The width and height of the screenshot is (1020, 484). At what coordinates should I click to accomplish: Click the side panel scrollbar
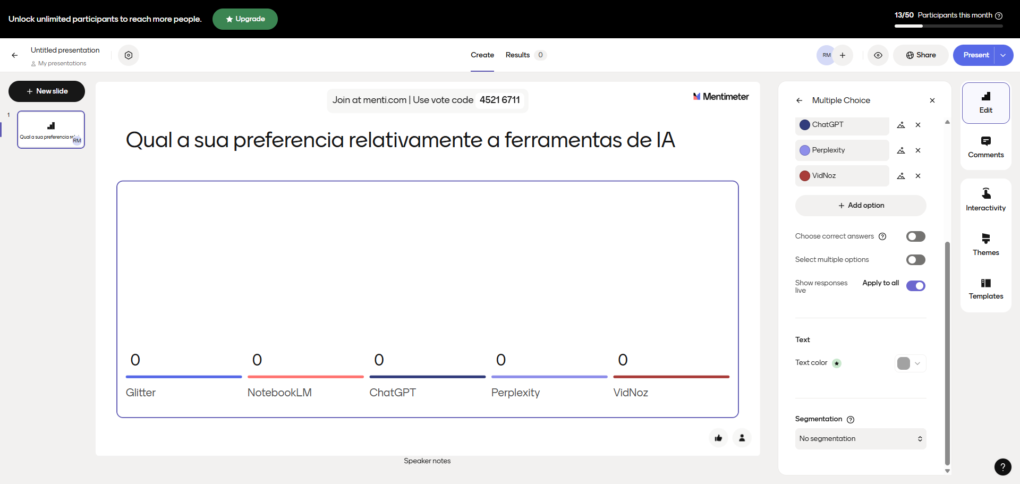(947, 354)
